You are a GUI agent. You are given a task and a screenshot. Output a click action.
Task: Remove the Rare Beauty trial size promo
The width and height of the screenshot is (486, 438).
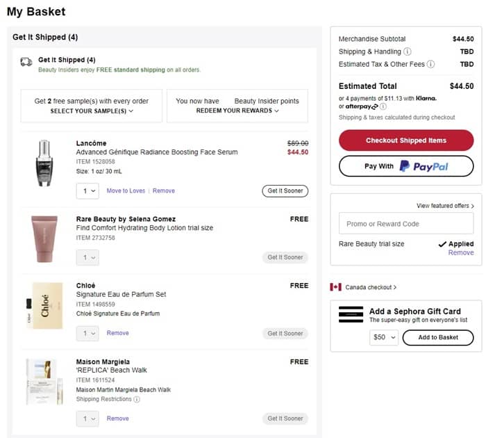click(x=461, y=252)
